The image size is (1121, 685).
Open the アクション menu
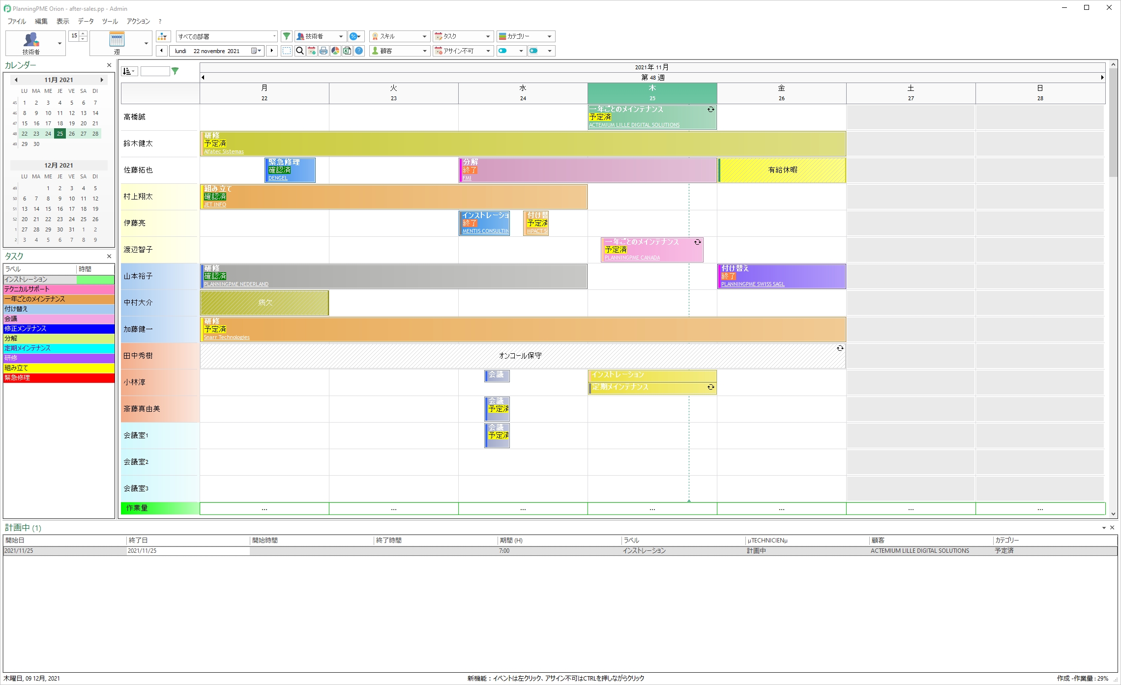138,21
